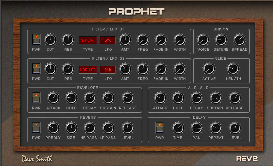The height and width of the screenshot is (166, 273).
Task: Click the Delay TIME knob
Action: [178, 128]
